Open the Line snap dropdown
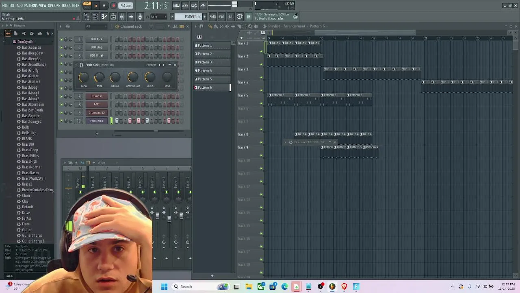 coord(158,17)
